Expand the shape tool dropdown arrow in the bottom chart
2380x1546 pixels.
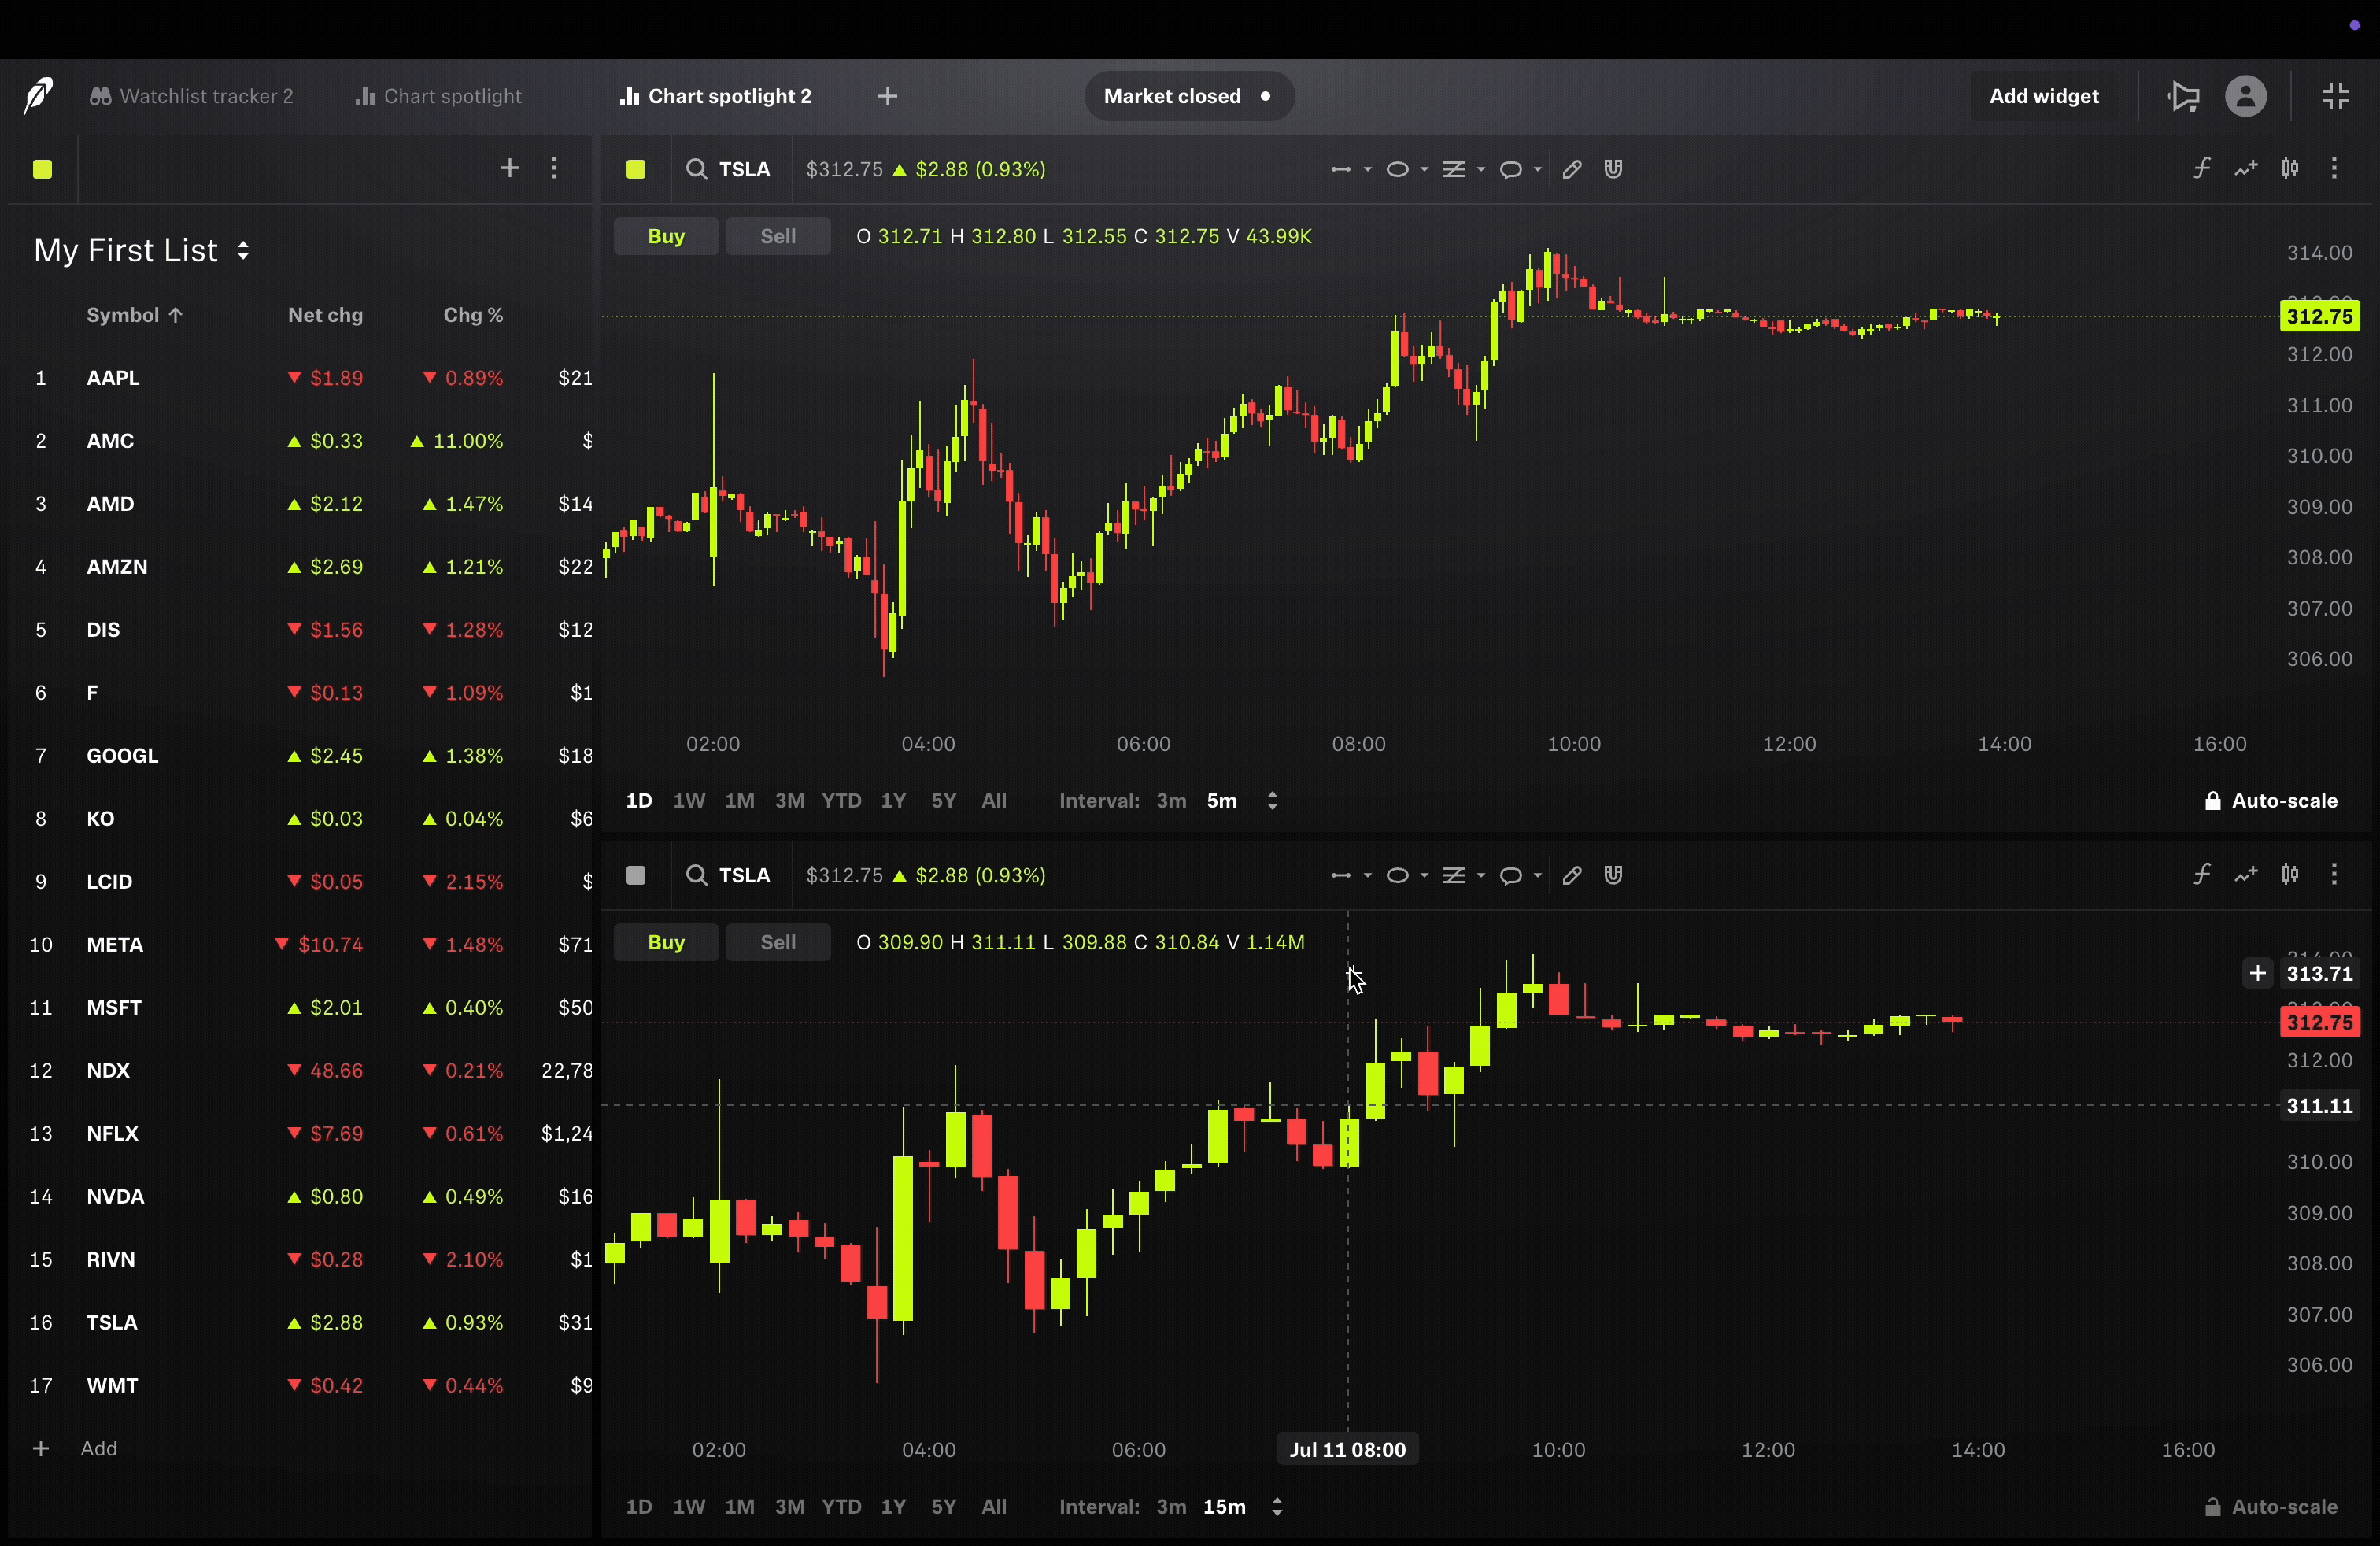(1424, 875)
